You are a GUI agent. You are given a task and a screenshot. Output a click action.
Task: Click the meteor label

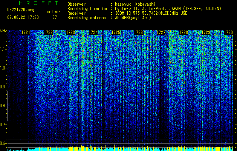54,12
